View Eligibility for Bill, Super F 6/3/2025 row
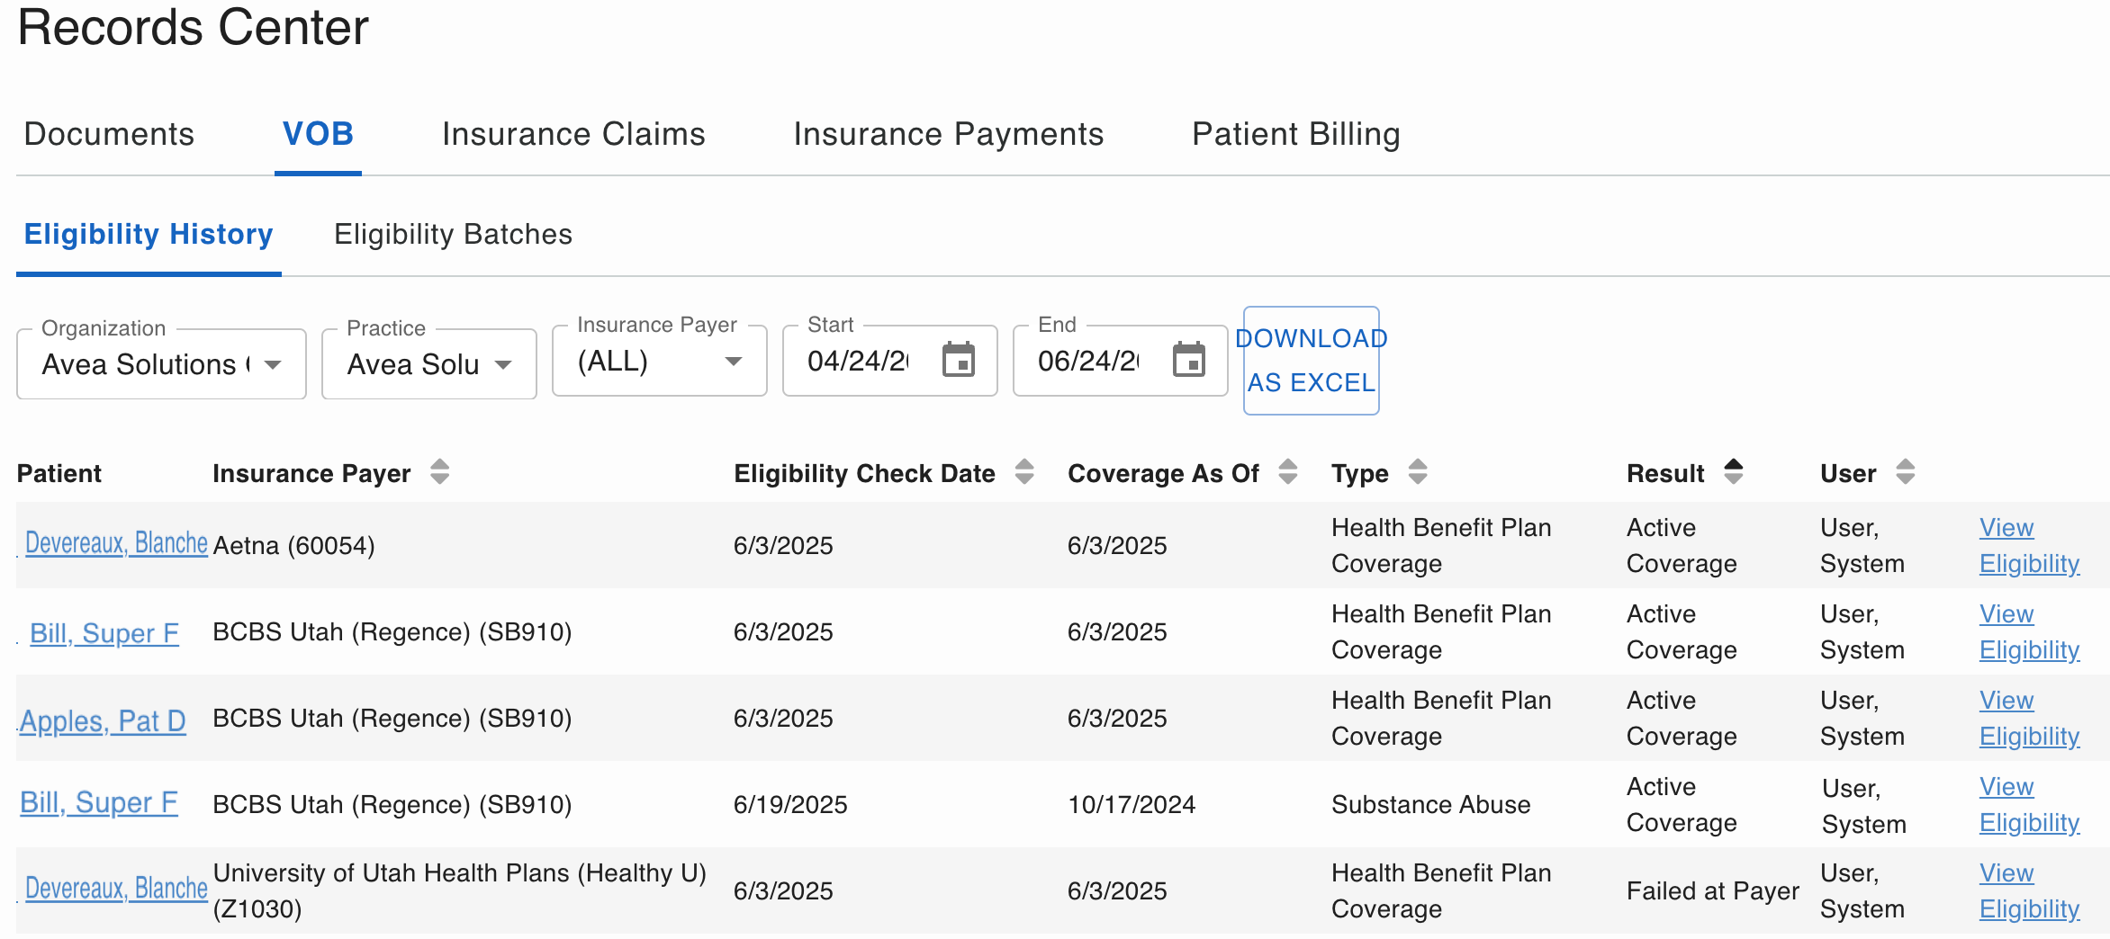Image resolution: width=2110 pixels, height=939 pixels. tap(2029, 631)
